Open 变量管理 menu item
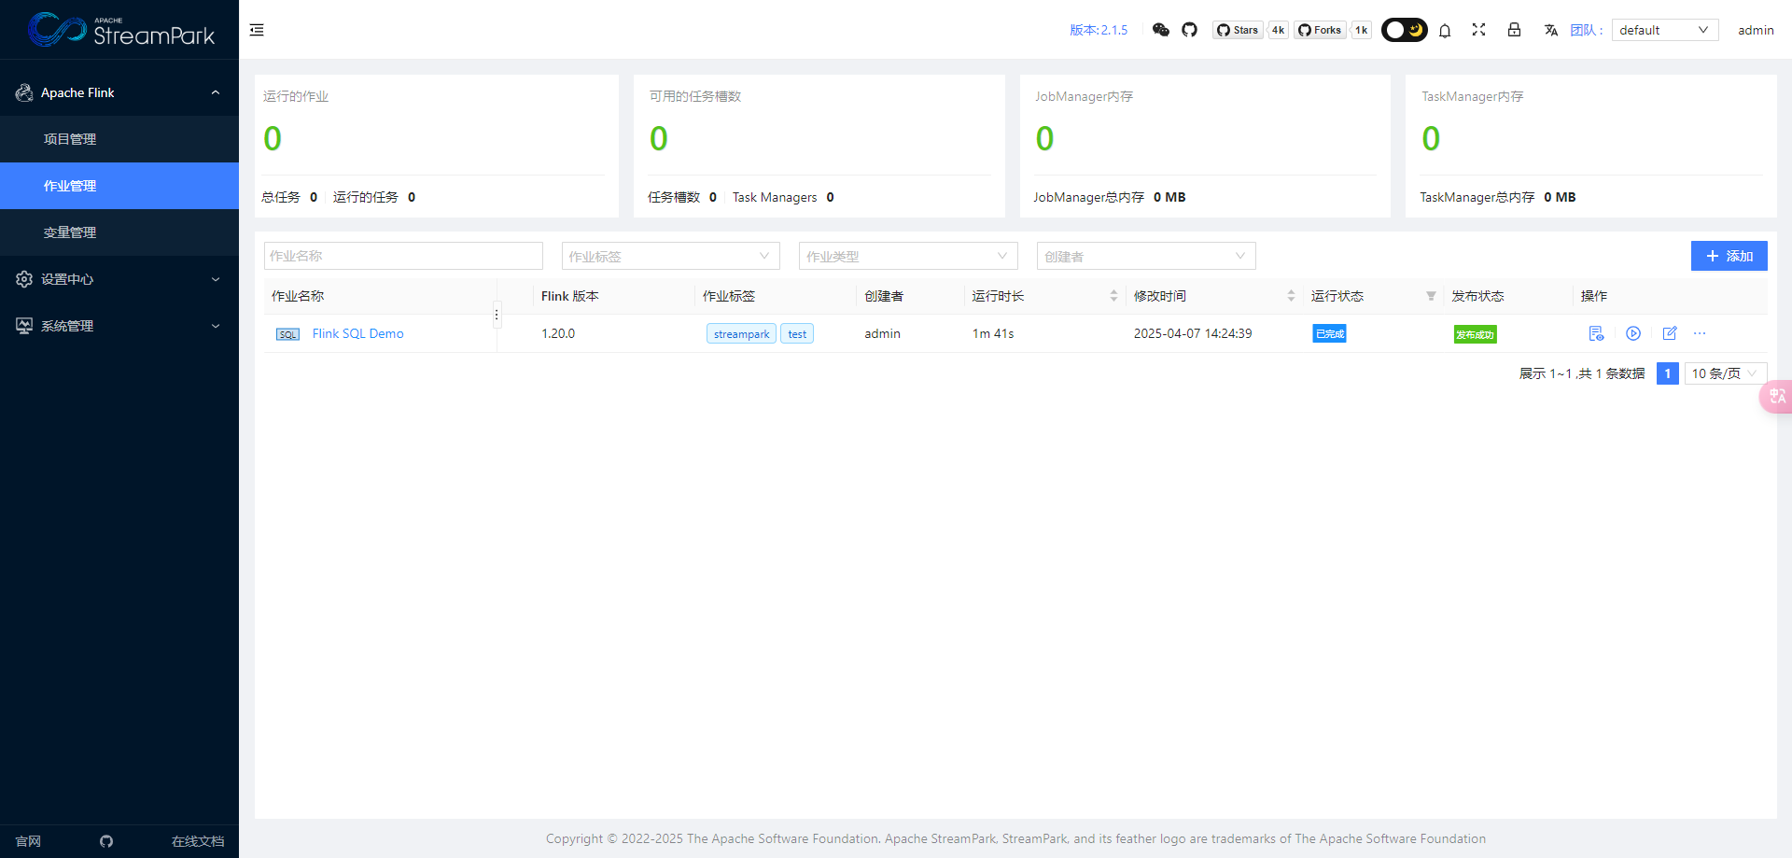 (x=119, y=232)
